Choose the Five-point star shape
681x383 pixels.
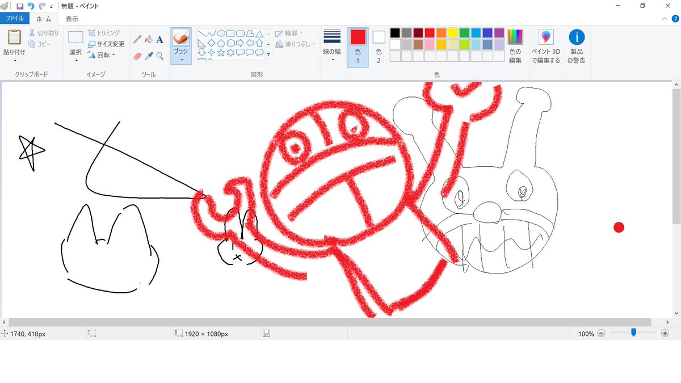[x=221, y=53]
